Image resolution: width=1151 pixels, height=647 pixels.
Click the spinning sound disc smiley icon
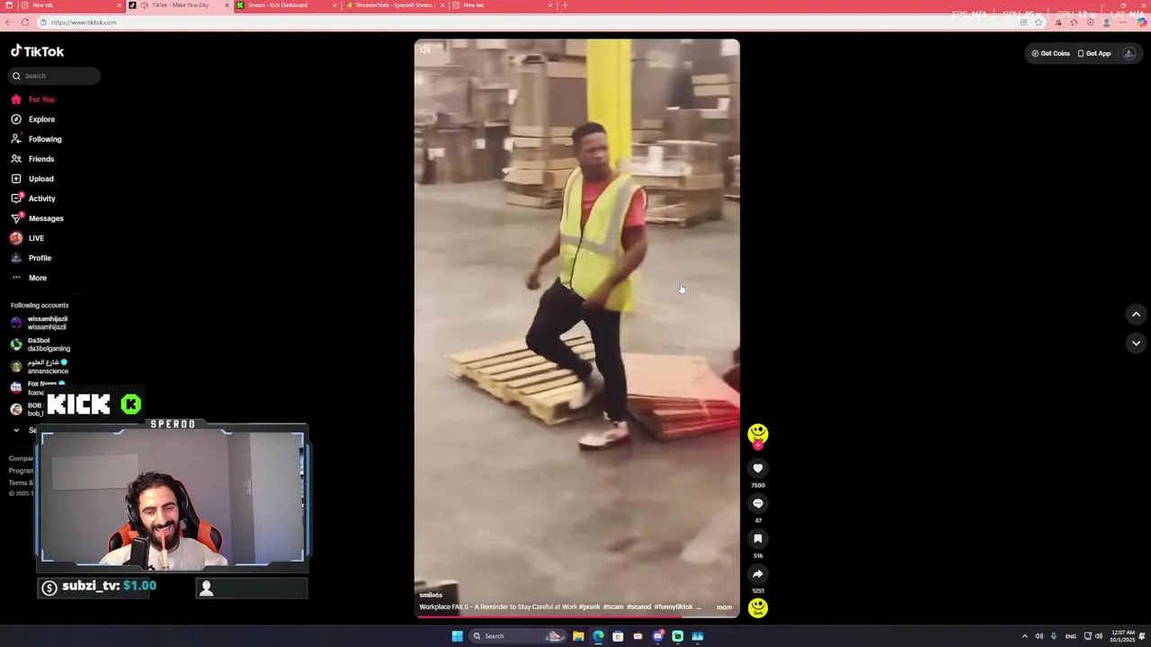[758, 608]
